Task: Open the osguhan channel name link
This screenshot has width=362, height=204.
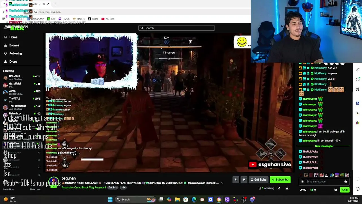Action: coord(69,178)
